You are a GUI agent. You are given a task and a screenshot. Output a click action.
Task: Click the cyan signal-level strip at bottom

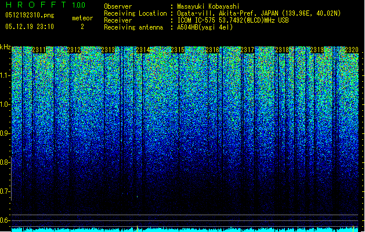coord(185,230)
